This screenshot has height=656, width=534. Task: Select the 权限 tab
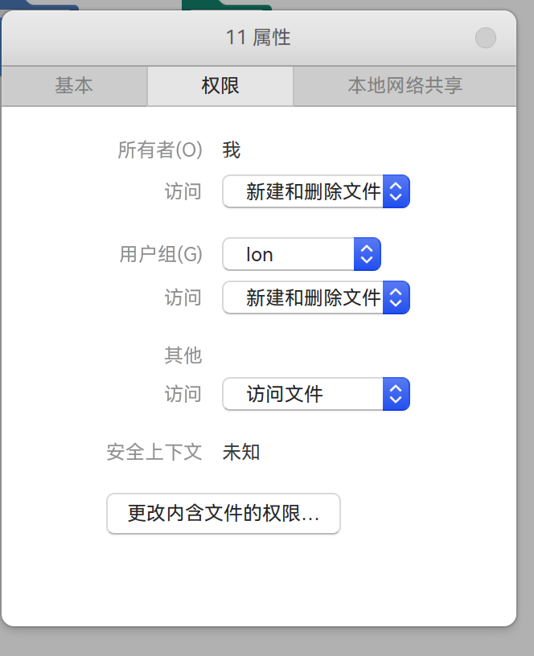[x=220, y=86]
